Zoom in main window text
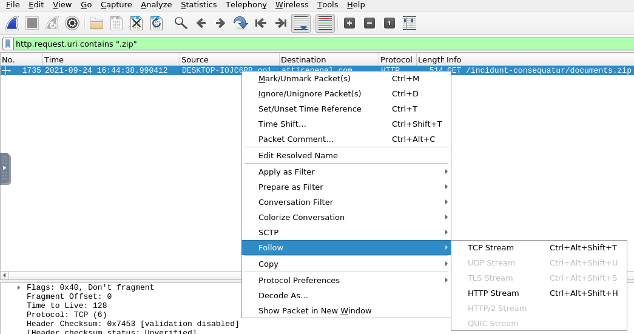This screenshot has width=634, height=334. pos(349,23)
